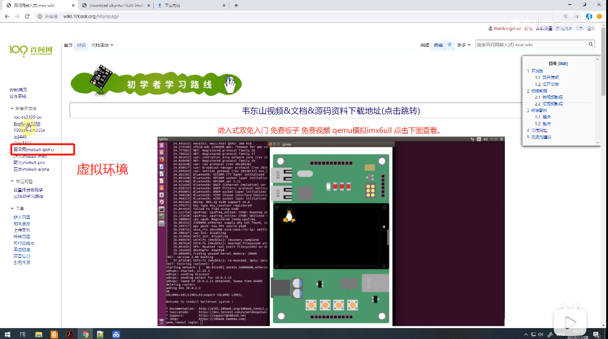
Task: Reload the page with the refresh icon
Action: tap(27, 16)
